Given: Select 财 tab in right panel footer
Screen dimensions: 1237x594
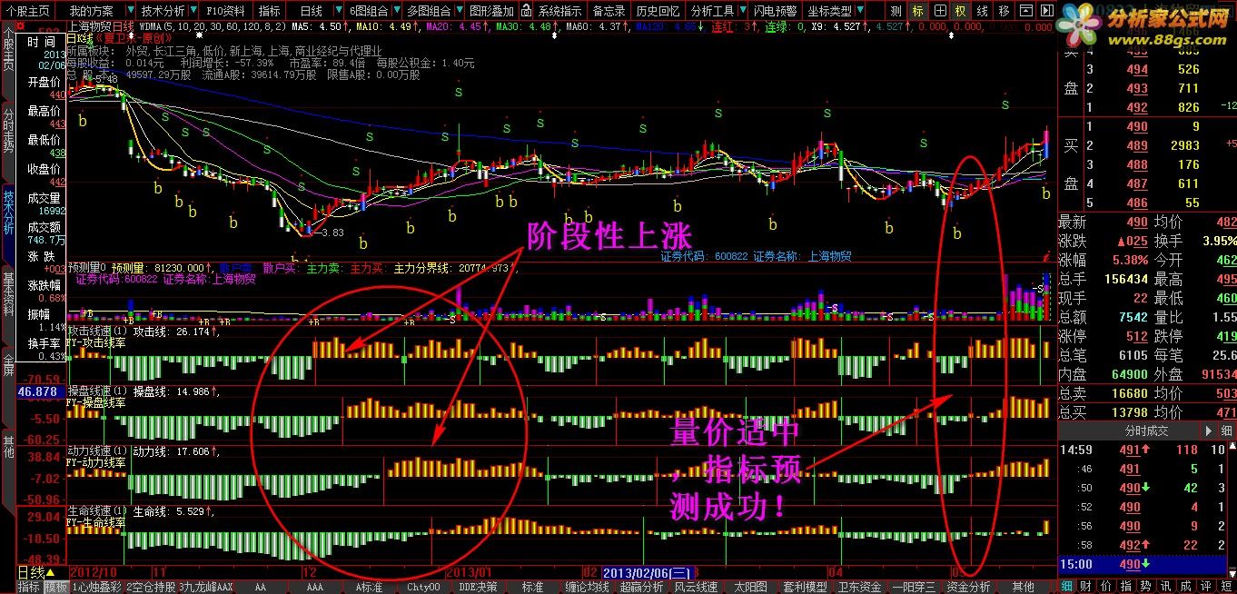Looking at the screenshot, I should click(1084, 586).
